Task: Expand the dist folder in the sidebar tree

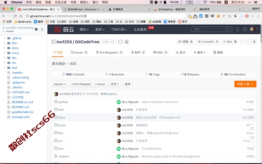Action: coord(5,43)
